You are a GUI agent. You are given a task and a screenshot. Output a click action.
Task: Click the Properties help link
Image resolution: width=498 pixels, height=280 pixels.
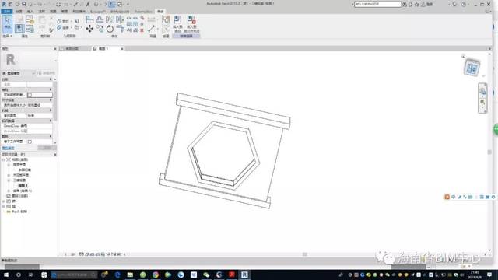[8, 149]
